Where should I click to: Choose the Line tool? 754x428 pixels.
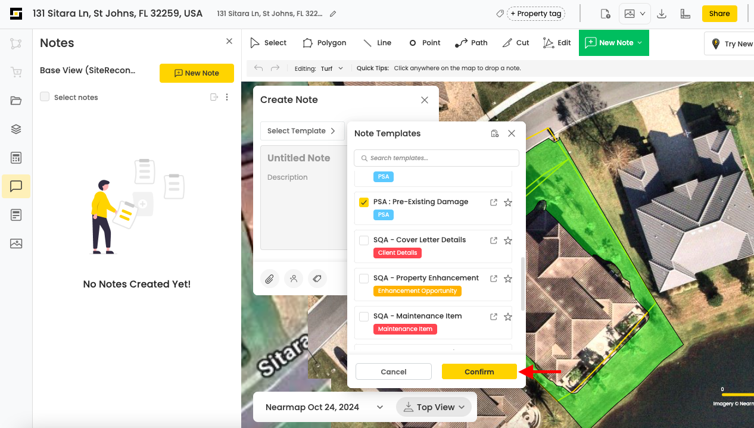coord(377,43)
